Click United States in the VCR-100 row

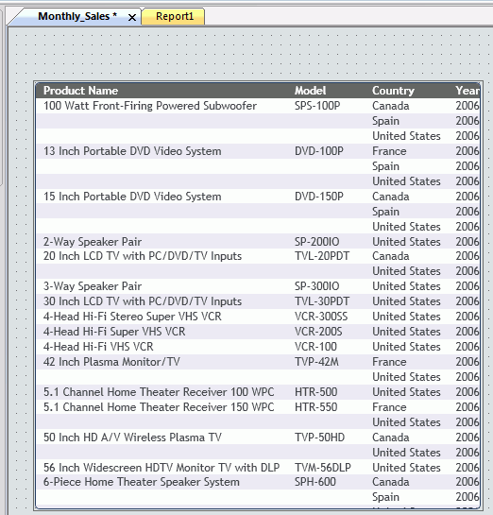(x=406, y=347)
